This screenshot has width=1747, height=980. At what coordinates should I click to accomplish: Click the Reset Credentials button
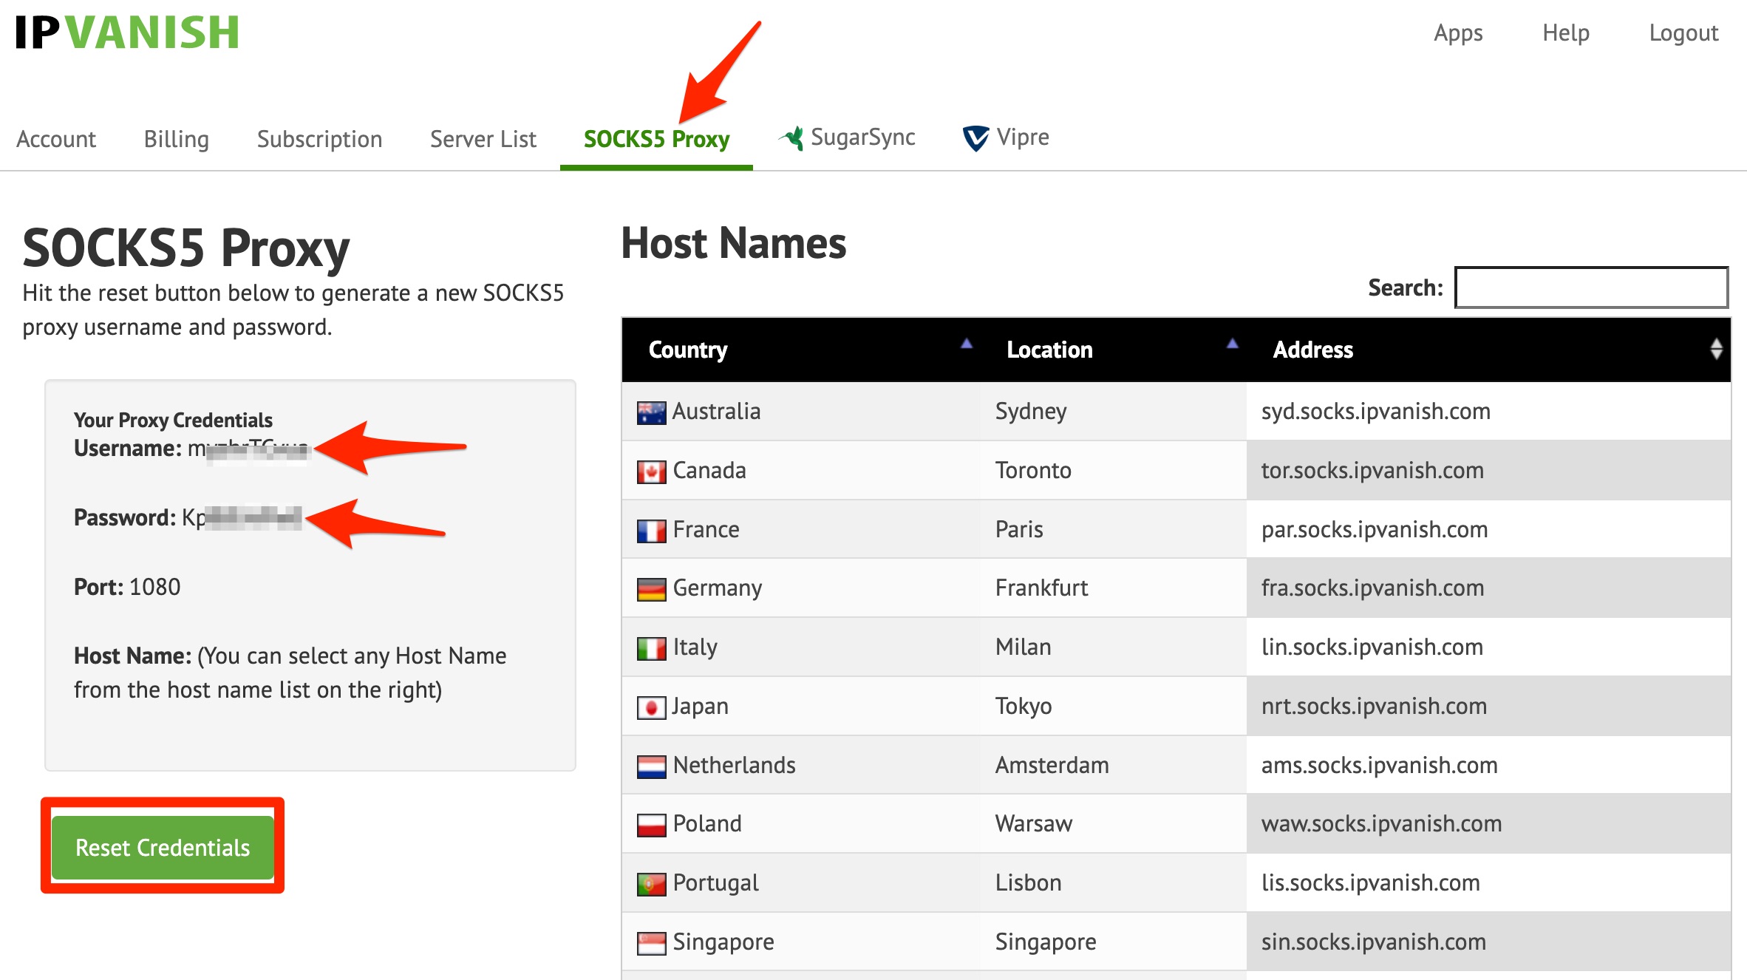[x=163, y=847]
